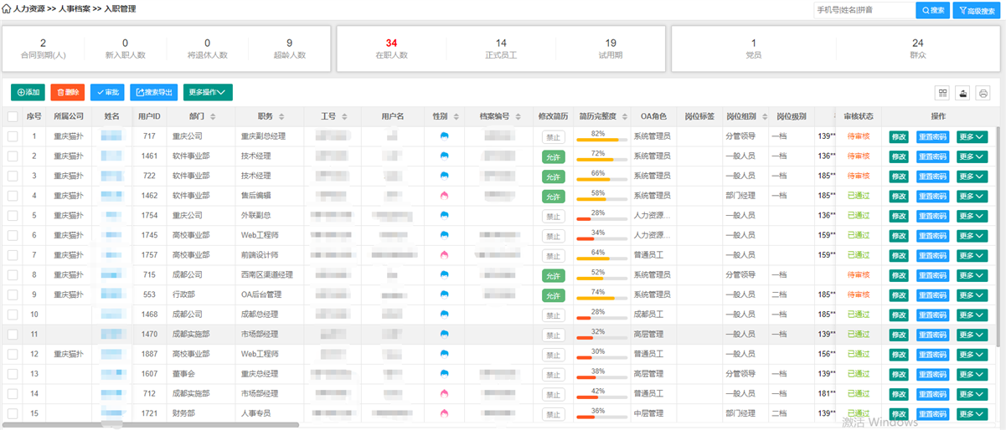This screenshot has width=1006, height=430.
Task: Click the 高级搜索 button
Action: pyautogui.click(x=975, y=10)
